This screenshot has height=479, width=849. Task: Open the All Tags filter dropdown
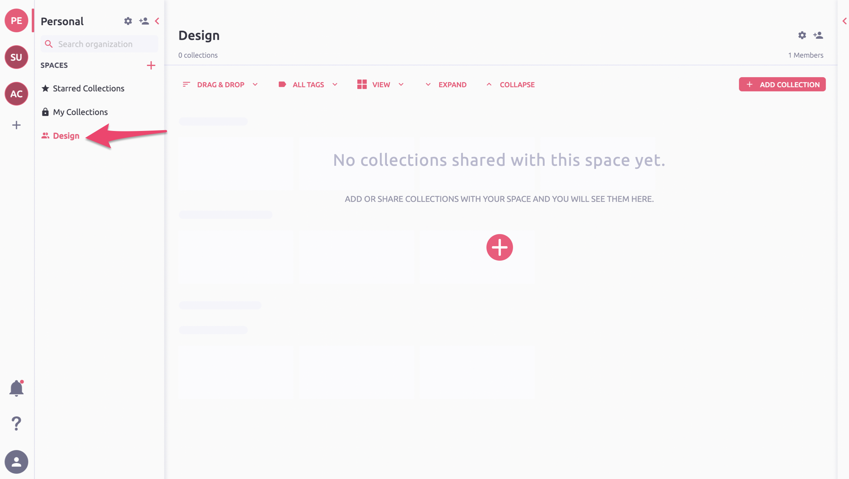308,84
